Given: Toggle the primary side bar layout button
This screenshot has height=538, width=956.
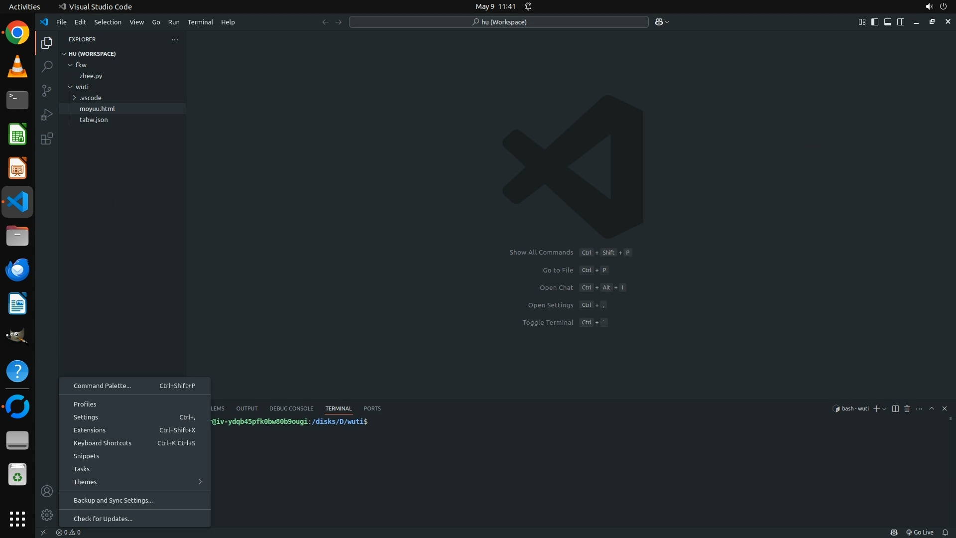Looking at the screenshot, I should pos(875,22).
